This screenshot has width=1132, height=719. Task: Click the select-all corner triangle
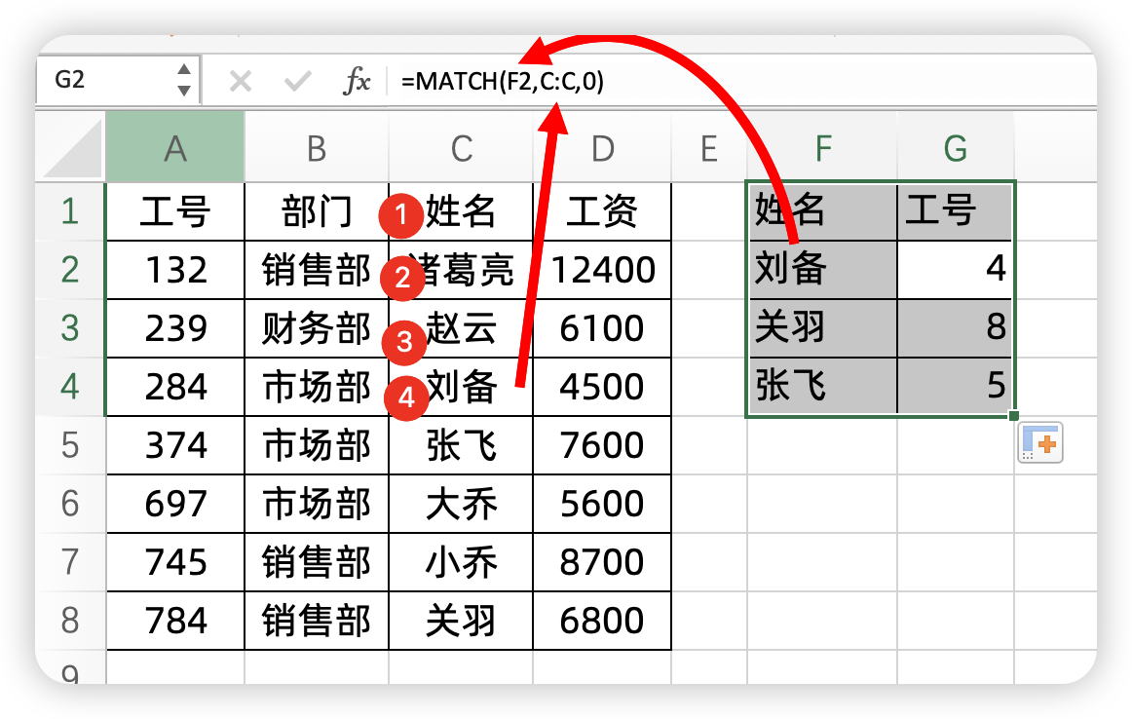pos(73,148)
